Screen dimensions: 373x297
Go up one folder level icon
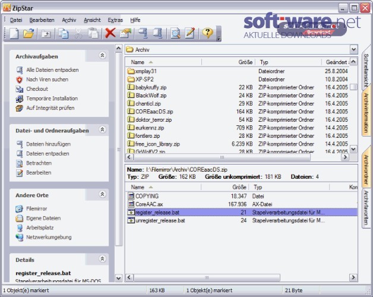[x=46, y=33]
